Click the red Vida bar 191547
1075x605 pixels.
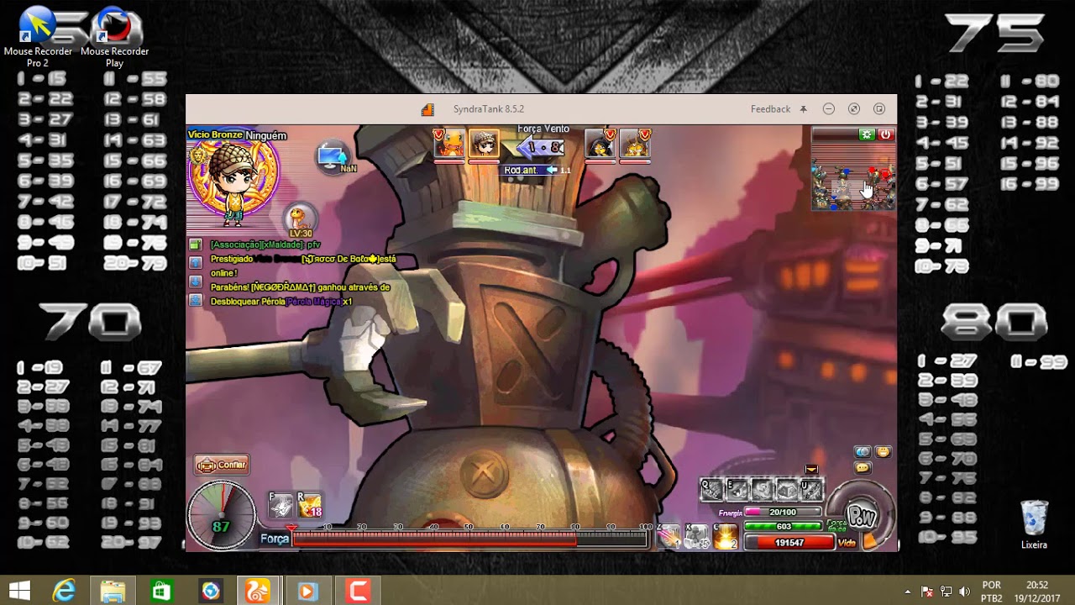point(789,543)
